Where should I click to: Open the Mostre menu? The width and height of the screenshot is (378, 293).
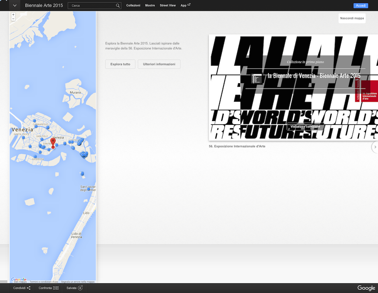coord(150,5)
